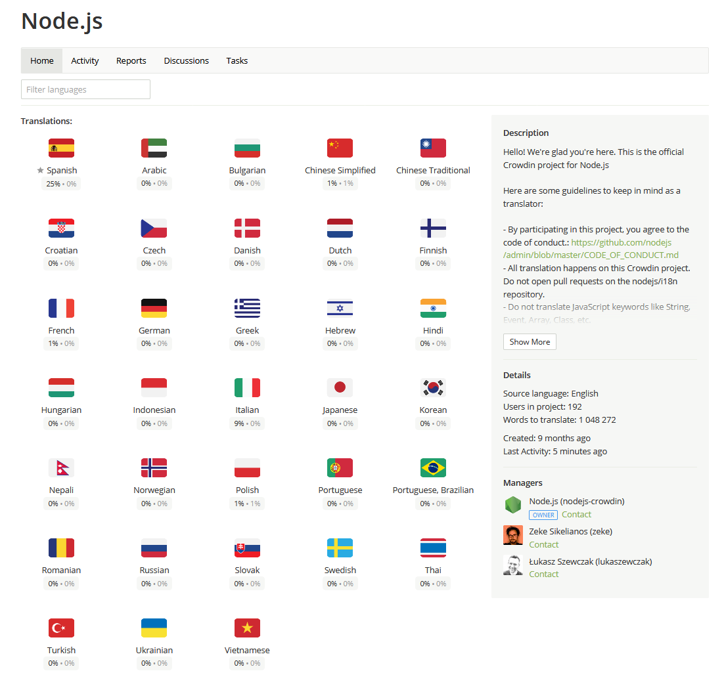Image resolution: width=724 pixels, height=690 pixels.
Task: Expand description with Show More
Action: click(x=530, y=342)
